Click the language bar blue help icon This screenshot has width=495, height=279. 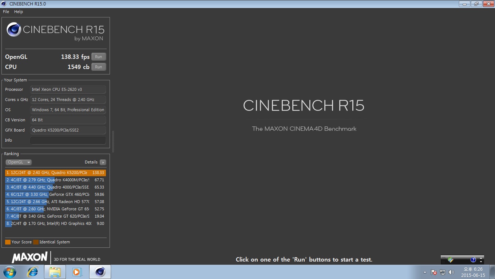pyautogui.click(x=473, y=260)
